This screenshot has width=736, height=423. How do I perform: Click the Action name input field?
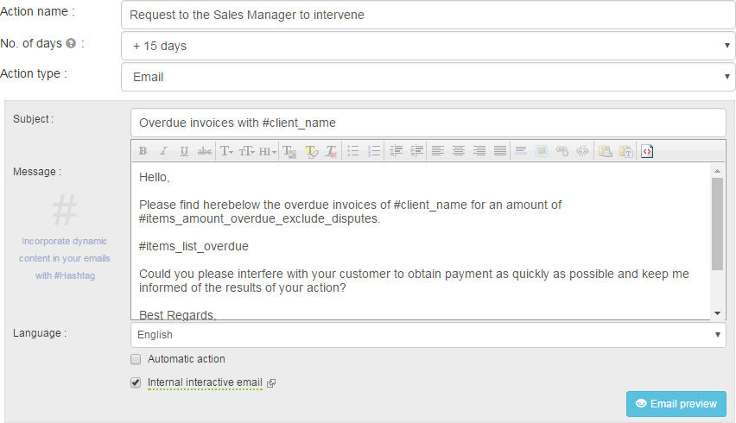pos(428,15)
